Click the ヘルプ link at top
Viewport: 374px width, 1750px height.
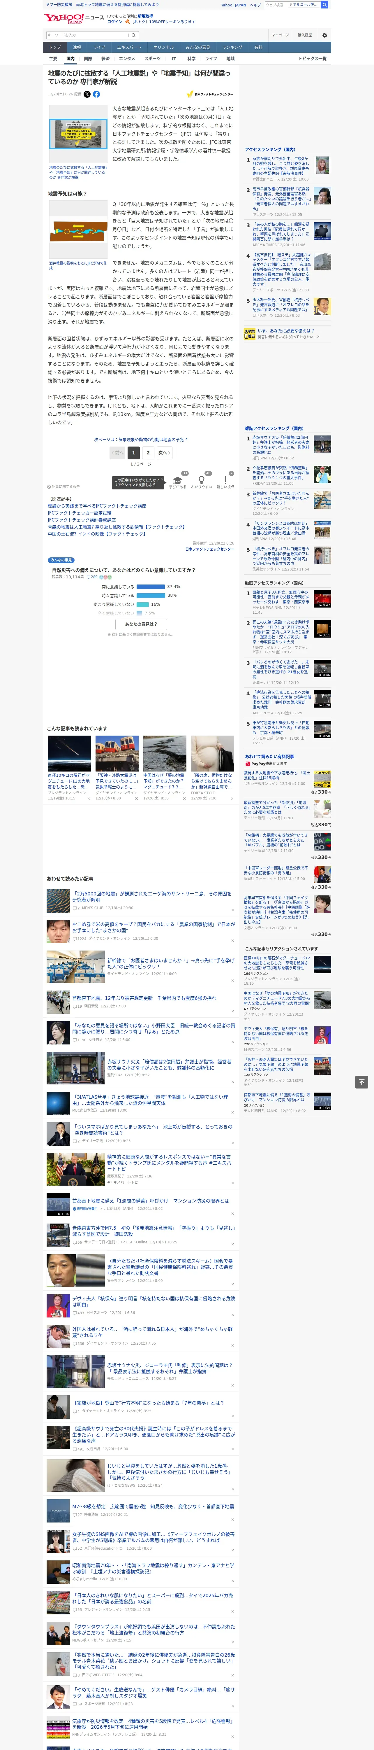[x=255, y=5]
